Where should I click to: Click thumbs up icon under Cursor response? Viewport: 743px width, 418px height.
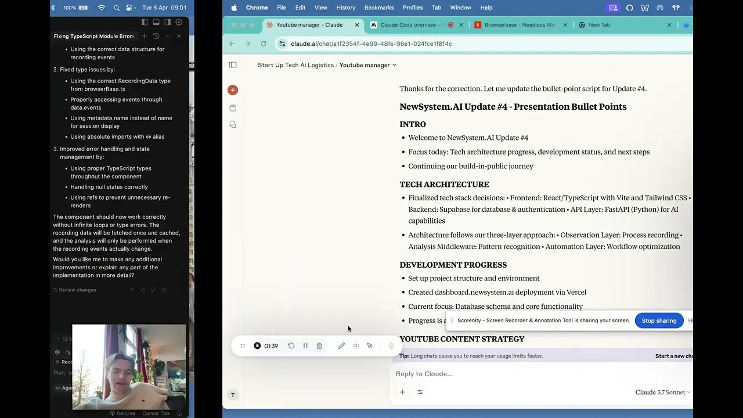(143, 290)
